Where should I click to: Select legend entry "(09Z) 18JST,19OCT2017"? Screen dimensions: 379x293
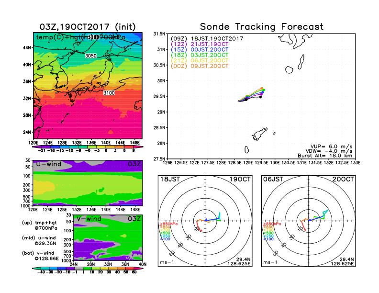[x=207, y=39]
